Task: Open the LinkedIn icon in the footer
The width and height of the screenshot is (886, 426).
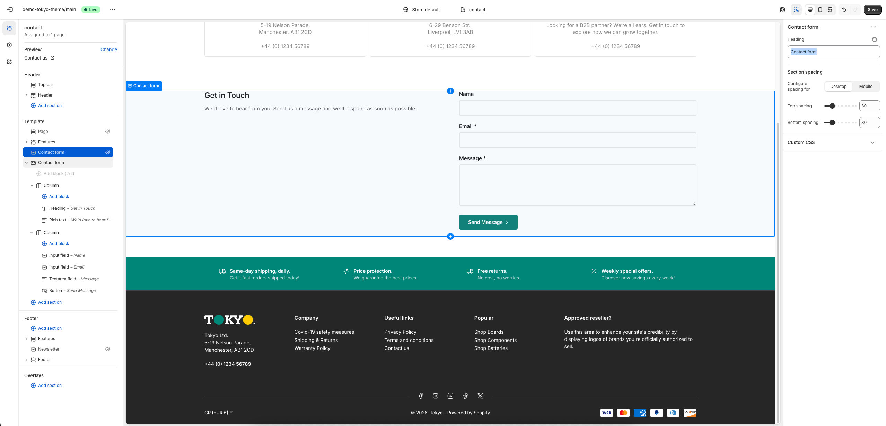Action: tap(450, 396)
